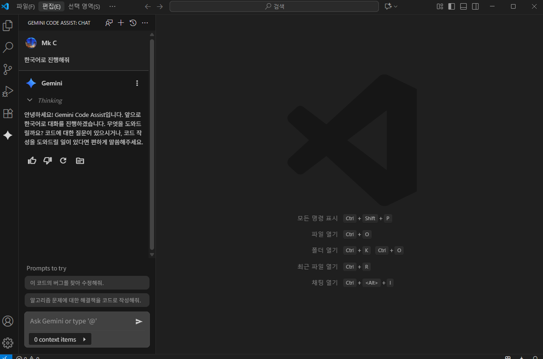Toggle the primary side bar
This screenshot has width=543, height=359.
tap(452, 6)
